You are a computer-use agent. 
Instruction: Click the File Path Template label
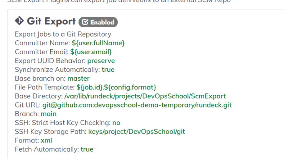[45, 88]
